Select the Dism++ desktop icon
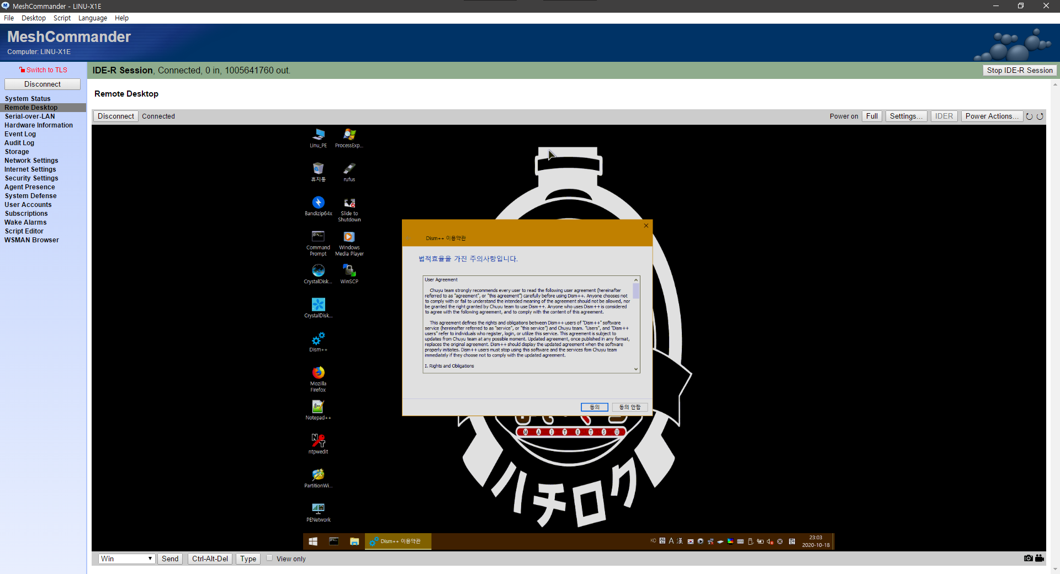The width and height of the screenshot is (1060, 574). 318,342
